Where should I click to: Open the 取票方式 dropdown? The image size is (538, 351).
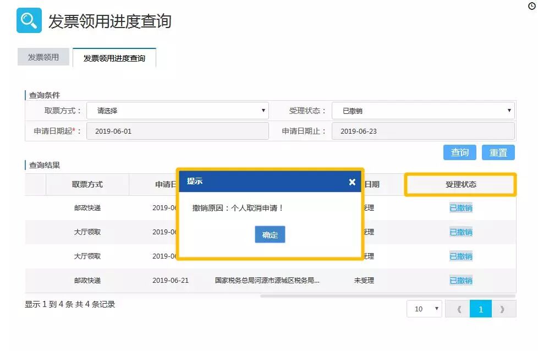pyautogui.click(x=177, y=111)
